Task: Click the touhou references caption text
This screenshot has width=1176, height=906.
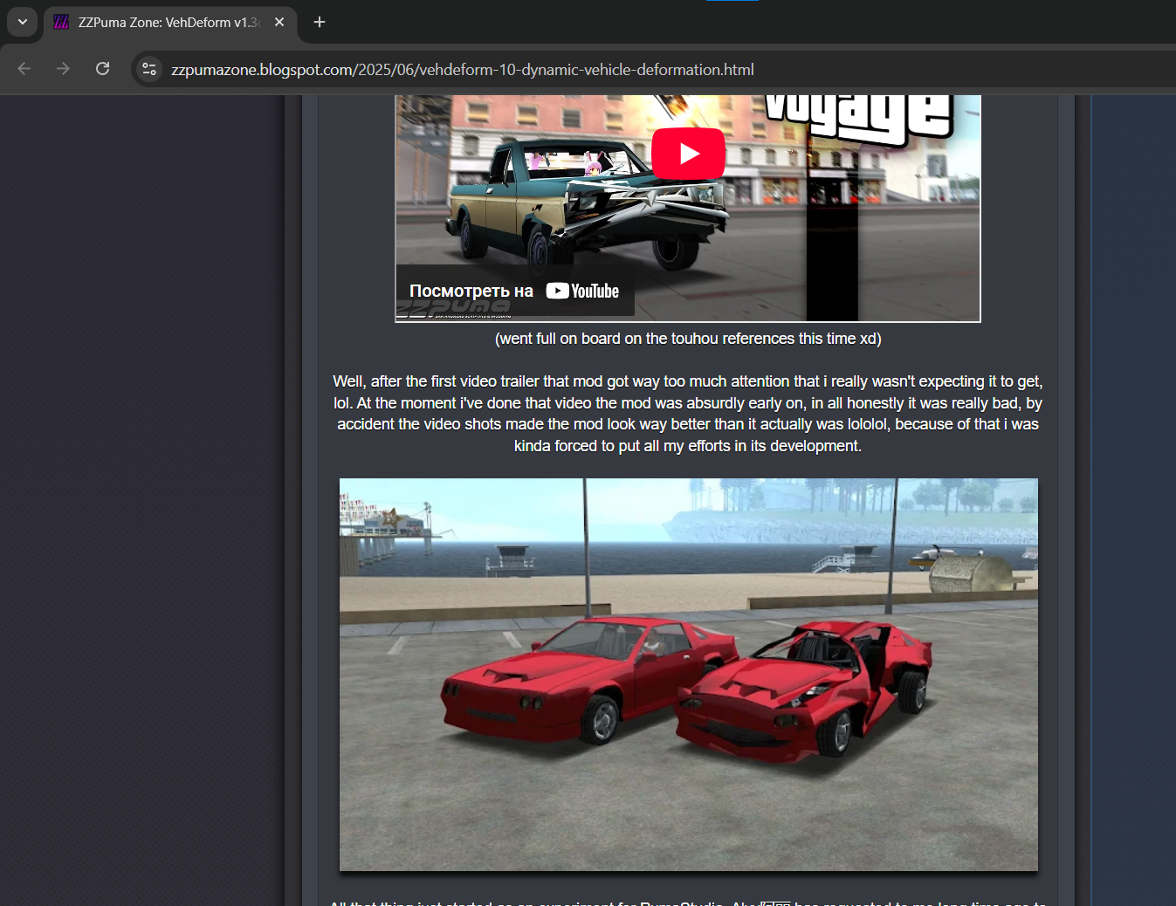Action: (688, 339)
